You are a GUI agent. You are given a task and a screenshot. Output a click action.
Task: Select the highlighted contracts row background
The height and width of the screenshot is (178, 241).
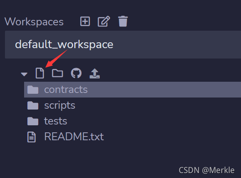point(133,90)
